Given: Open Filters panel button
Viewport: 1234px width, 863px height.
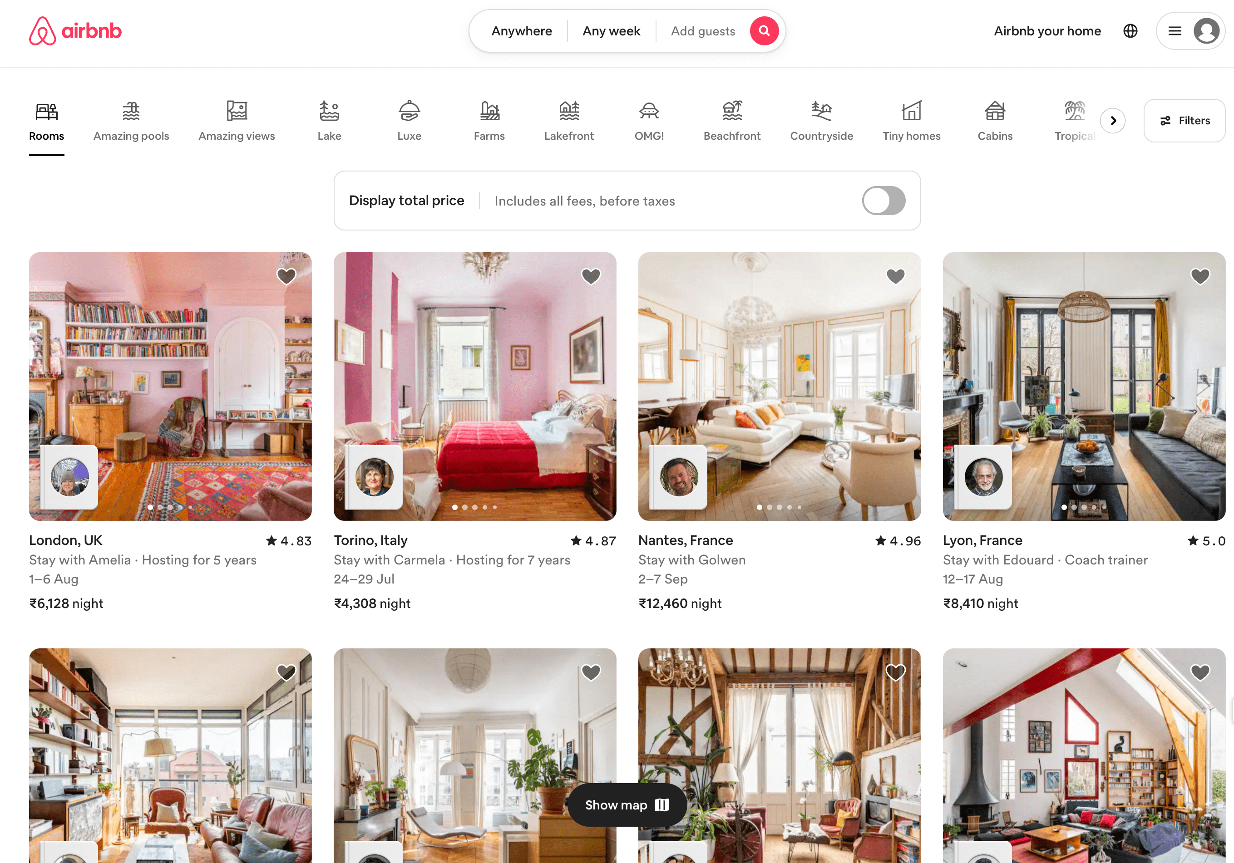Looking at the screenshot, I should click(x=1185, y=120).
